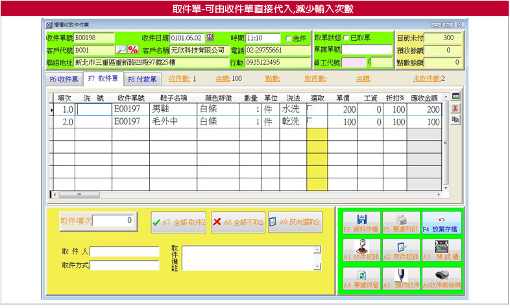Screen dimensions: 510x308
Task: Toggle the 急件 urgent checkbox
Action: 289,38
